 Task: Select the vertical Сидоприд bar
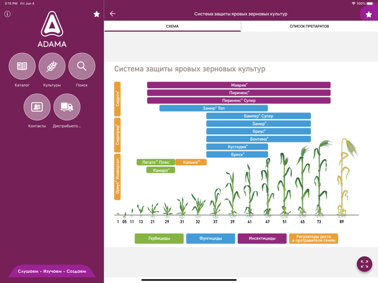click(117, 135)
